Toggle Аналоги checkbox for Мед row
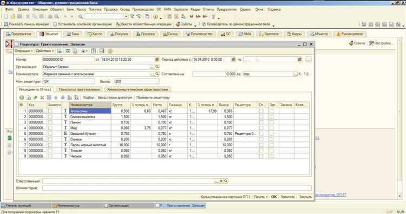The width and height of the screenshot is (406, 214). (50, 128)
